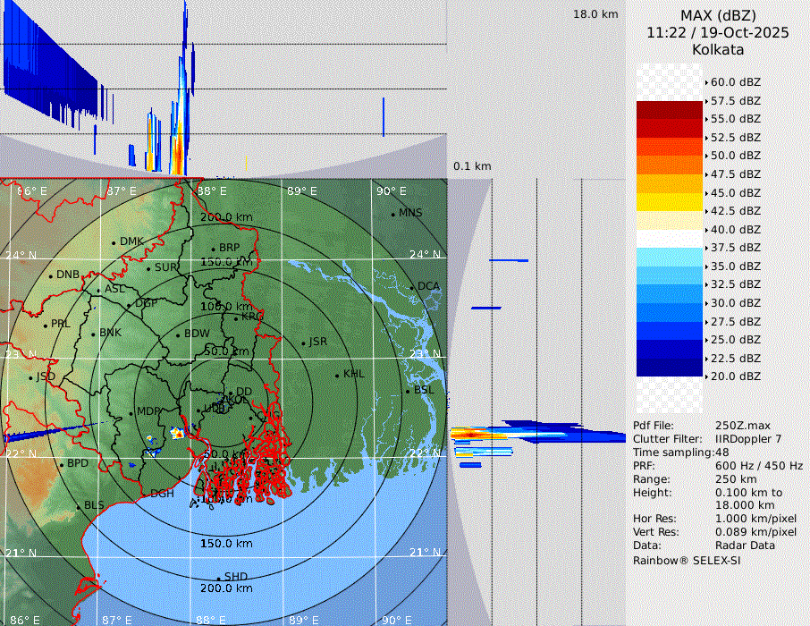Select the BPD station marker dot
The height and width of the screenshot is (626, 810).
[62, 464]
